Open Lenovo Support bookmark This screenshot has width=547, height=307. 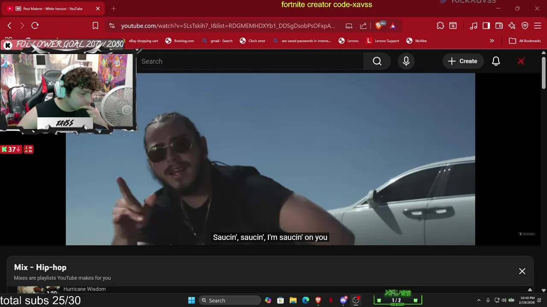pyautogui.click(x=383, y=41)
